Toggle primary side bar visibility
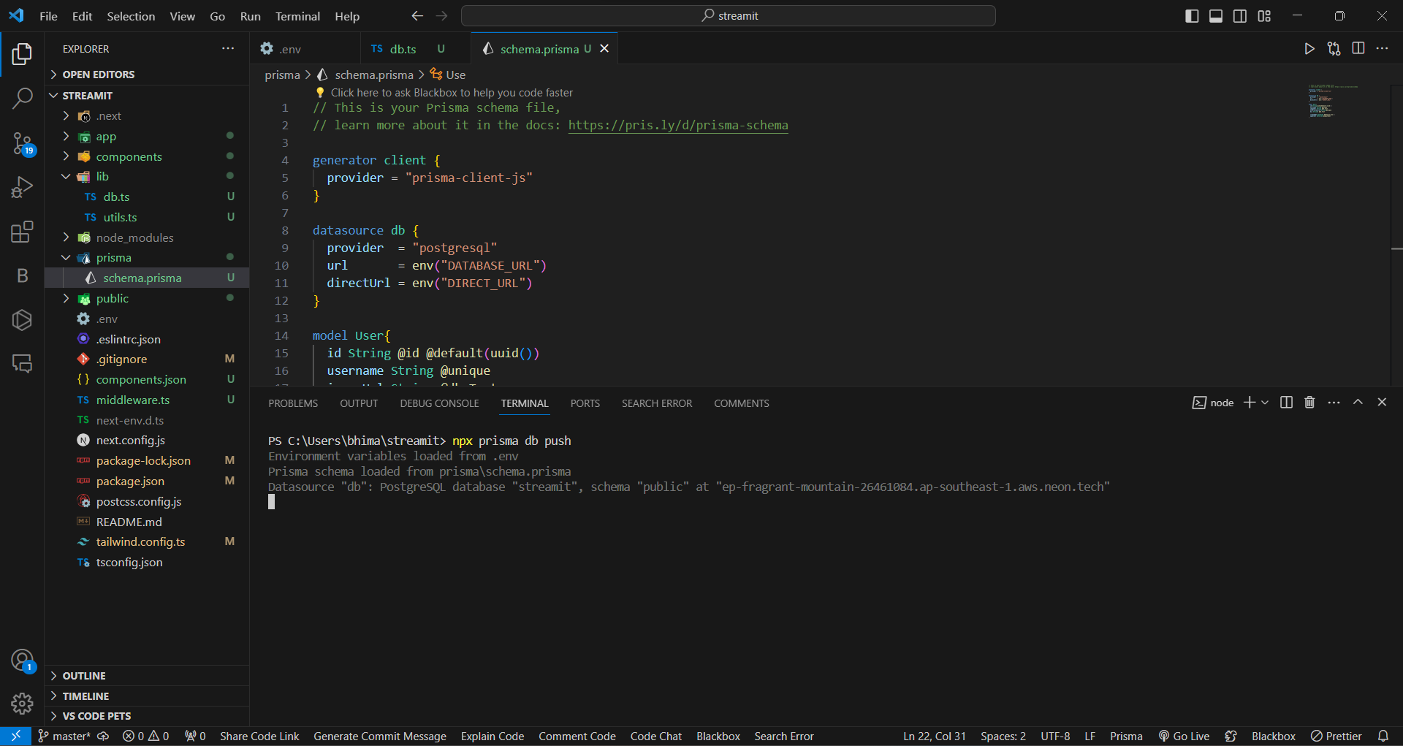 point(1192,16)
